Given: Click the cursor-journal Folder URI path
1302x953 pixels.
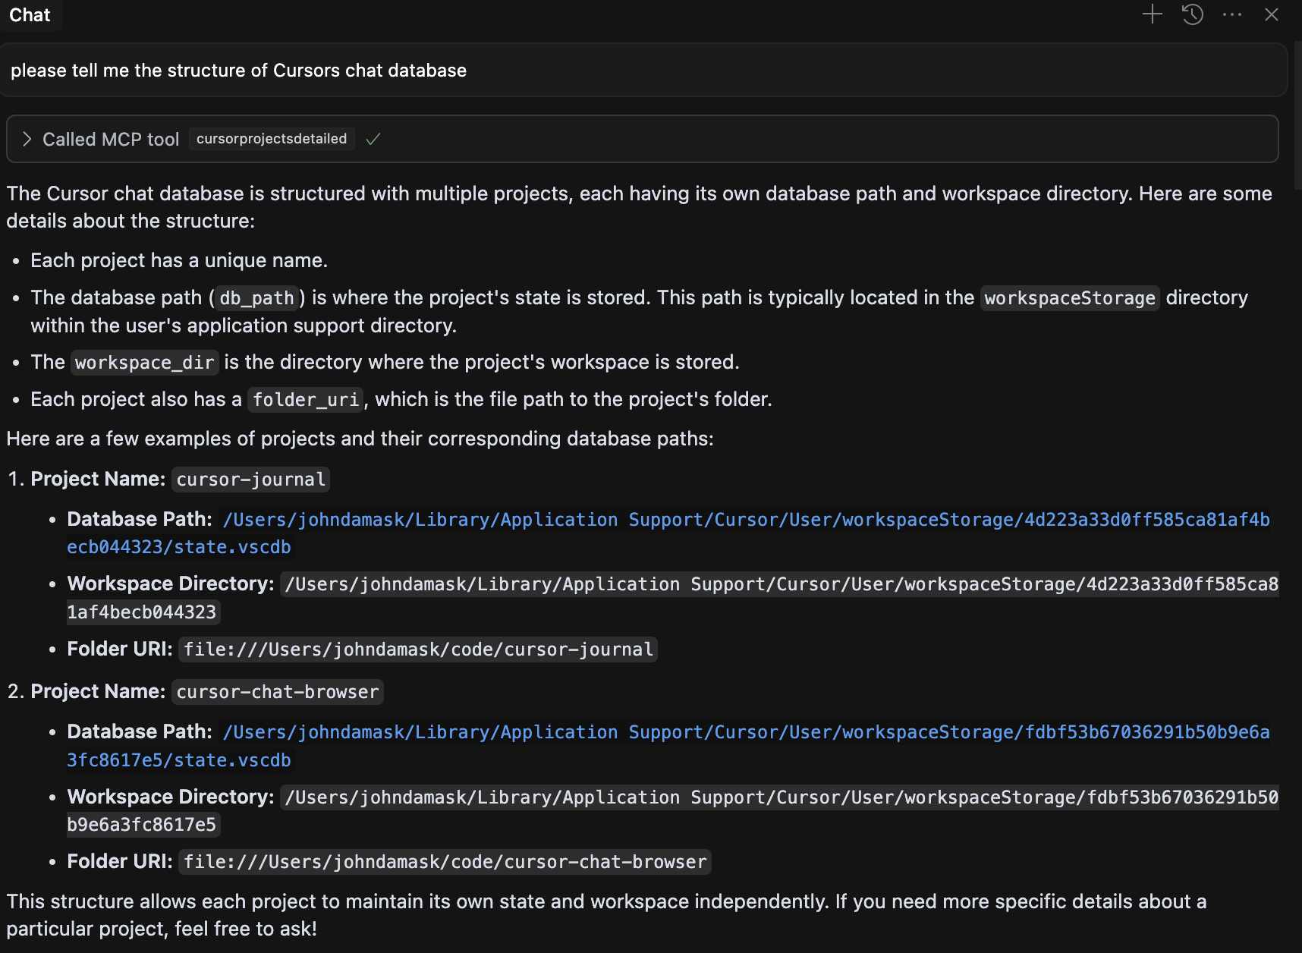Looking at the screenshot, I should (x=417, y=649).
